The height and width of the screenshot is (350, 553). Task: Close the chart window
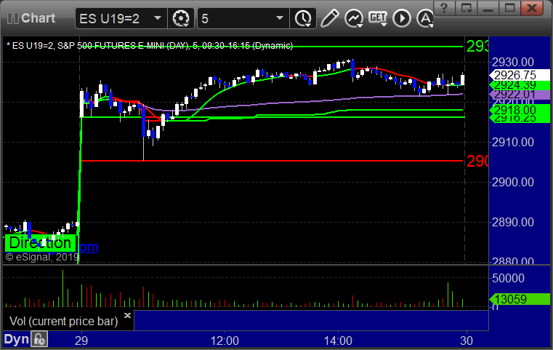coord(532,7)
